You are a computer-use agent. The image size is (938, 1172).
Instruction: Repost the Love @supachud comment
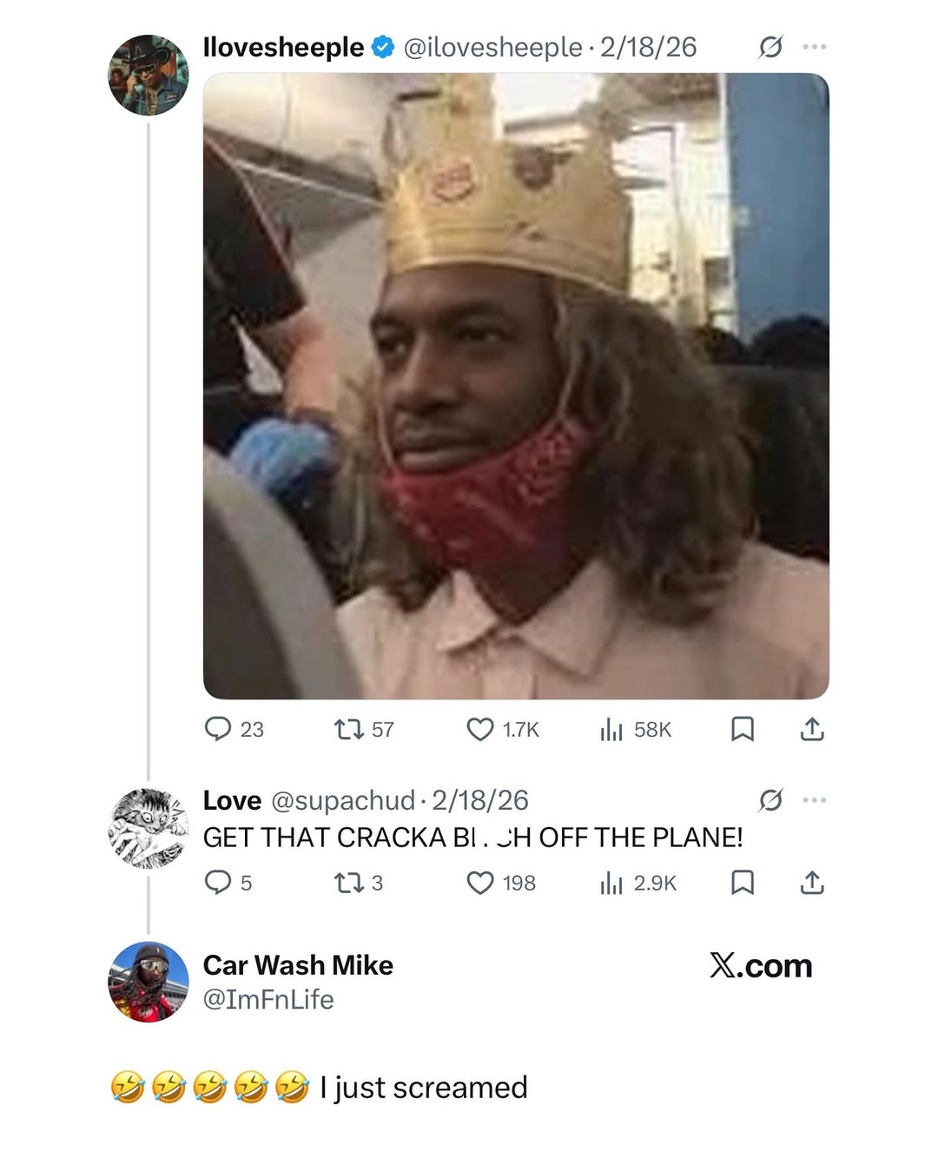click(x=347, y=883)
